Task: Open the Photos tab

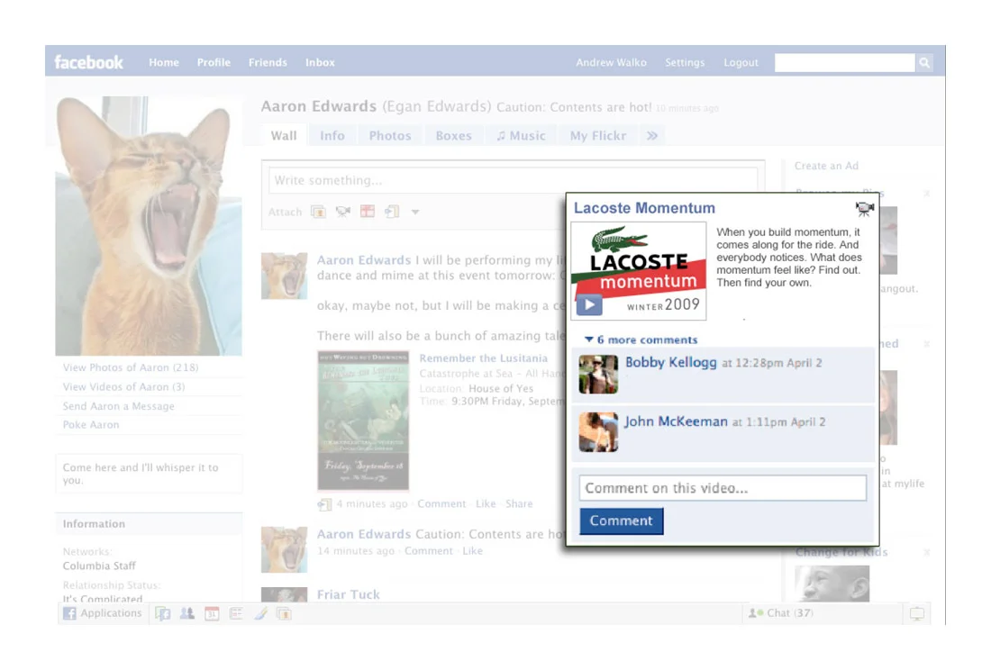Action: 390,136
